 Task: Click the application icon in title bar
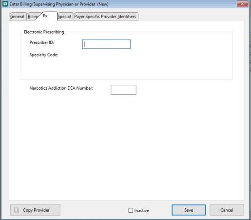(x=5, y=4)
